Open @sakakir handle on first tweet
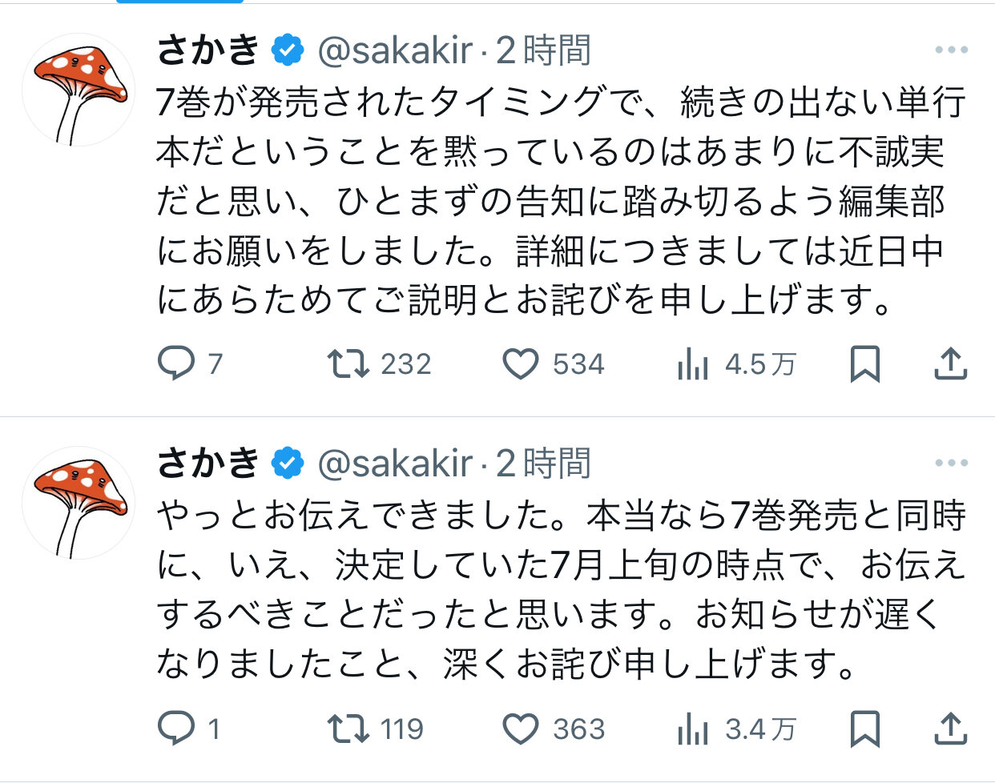 395,51
